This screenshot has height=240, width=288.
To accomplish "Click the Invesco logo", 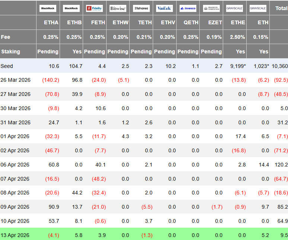I will pyautogui.click(x=188, y=8).
